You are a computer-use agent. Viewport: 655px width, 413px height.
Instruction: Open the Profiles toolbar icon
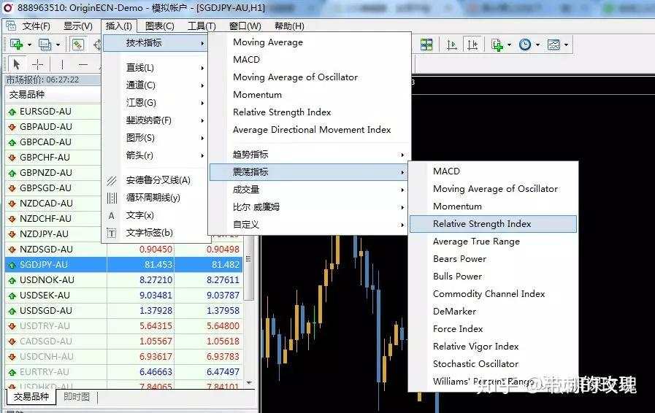click(x=45, y=45)
